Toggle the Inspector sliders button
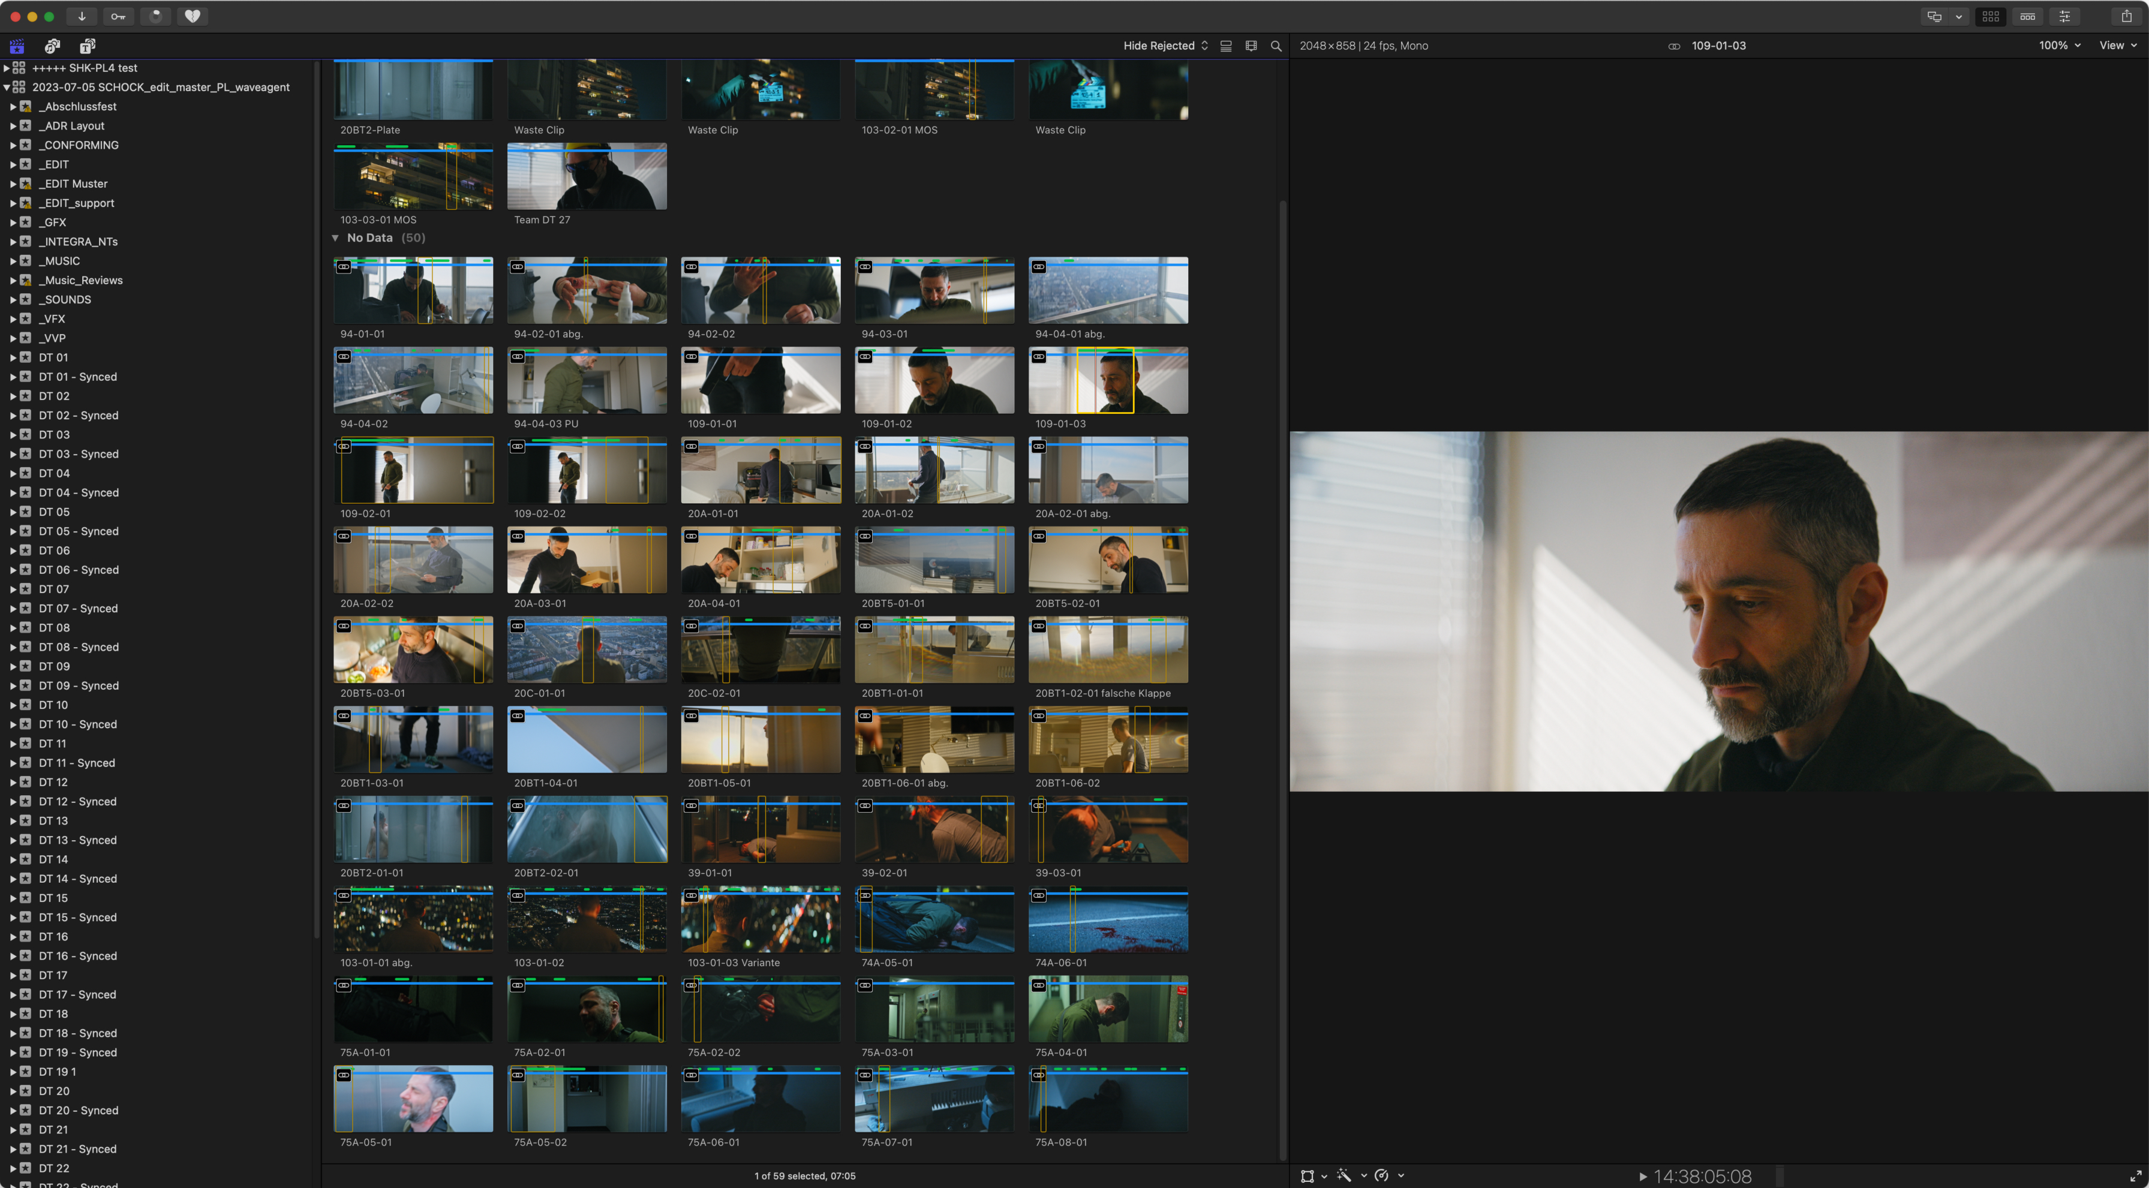 pyautogui.click(x=2065, y=16)
